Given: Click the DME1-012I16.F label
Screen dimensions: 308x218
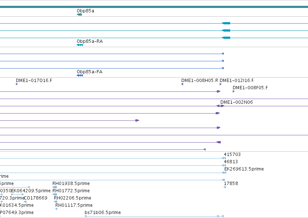Looking at the screenshot, I should [236, 81].
